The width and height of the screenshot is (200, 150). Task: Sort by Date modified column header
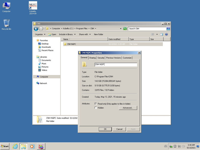point(118,39)
